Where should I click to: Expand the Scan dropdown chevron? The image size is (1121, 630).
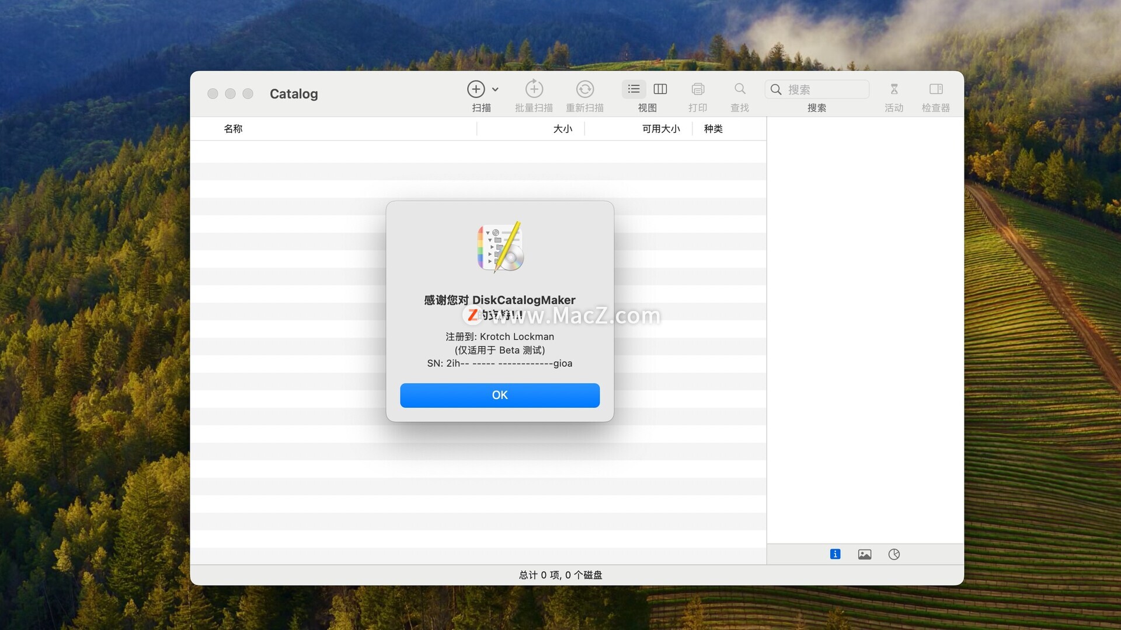(495, 90)
